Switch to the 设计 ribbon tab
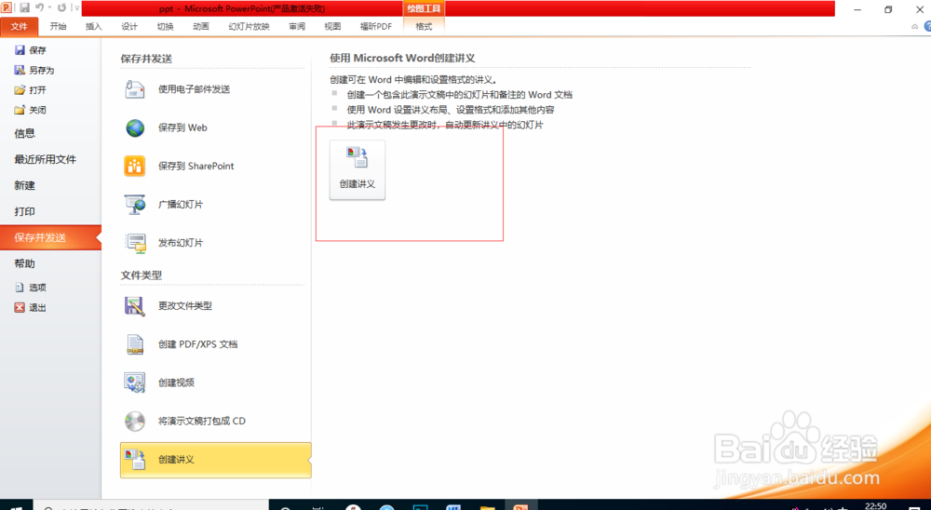Screen dimensions: 931x510 (x=129, y=26)
